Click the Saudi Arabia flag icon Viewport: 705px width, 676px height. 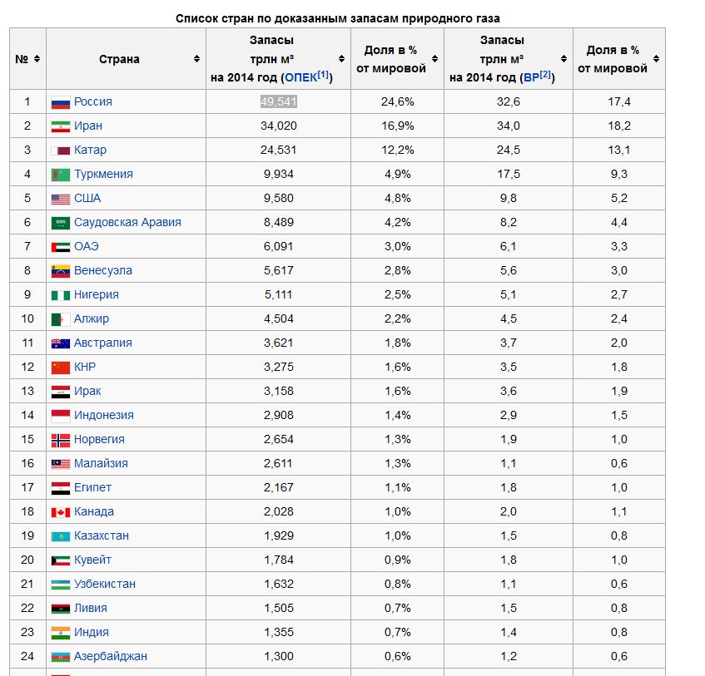(x=60, y=223)
